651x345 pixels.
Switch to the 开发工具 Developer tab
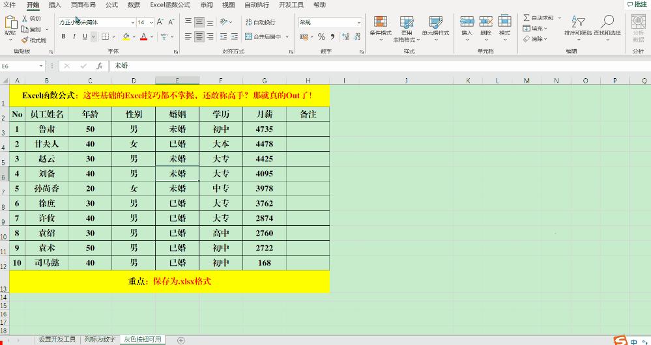coord(291,5)
